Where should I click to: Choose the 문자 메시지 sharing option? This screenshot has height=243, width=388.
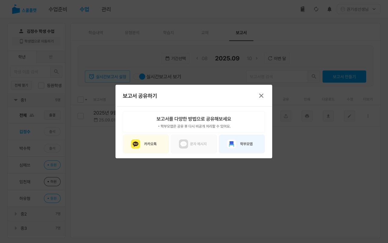coord(194,144)
